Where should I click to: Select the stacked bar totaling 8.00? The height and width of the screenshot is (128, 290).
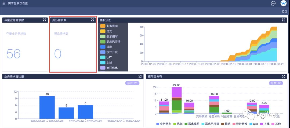click(x=264, y=109)
